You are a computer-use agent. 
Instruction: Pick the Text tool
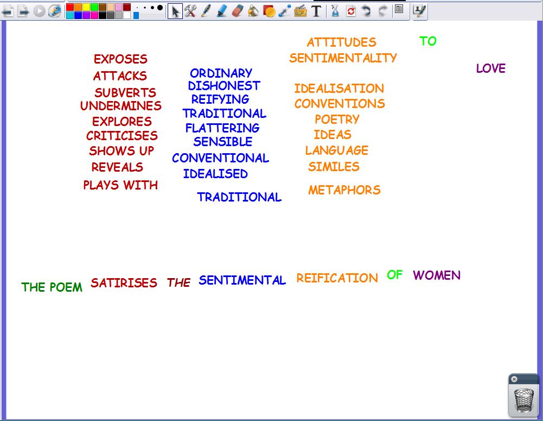pyautogui.click(x=317, y=11)
